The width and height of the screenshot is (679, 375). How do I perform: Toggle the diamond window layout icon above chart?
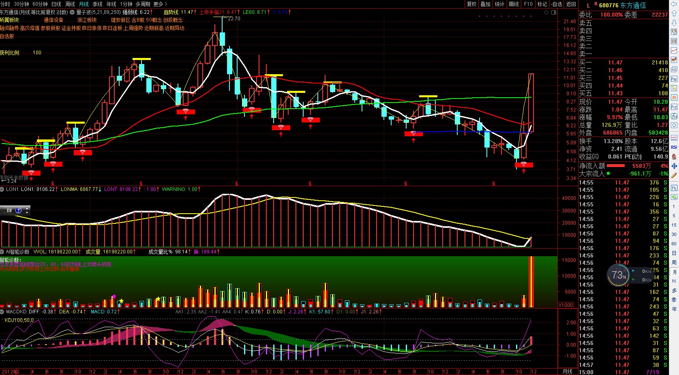click(547, 12)
